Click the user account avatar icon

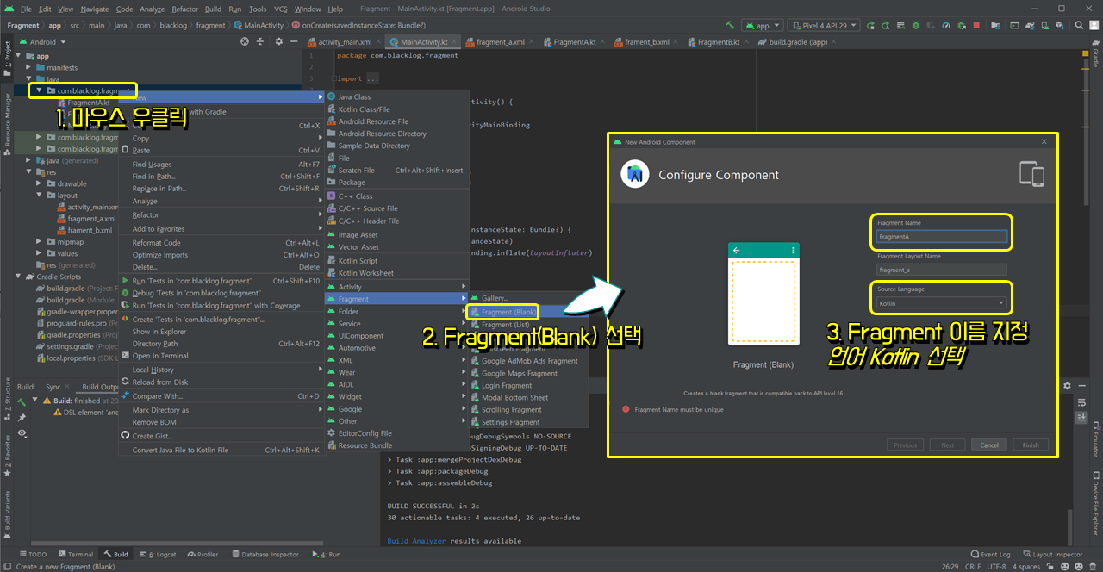tap(1094, 26)
